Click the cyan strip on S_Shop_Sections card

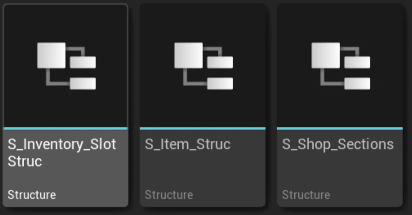pyautogui.click(x=340, y=128)
